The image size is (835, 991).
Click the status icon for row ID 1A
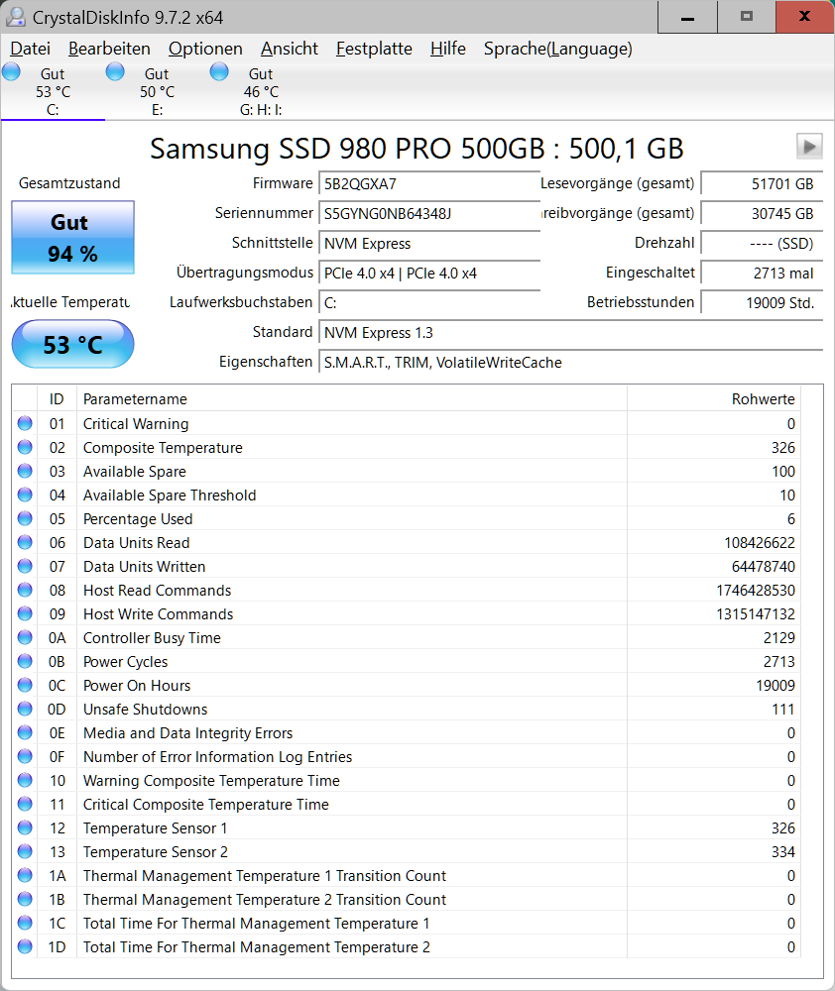coord(25,876)
